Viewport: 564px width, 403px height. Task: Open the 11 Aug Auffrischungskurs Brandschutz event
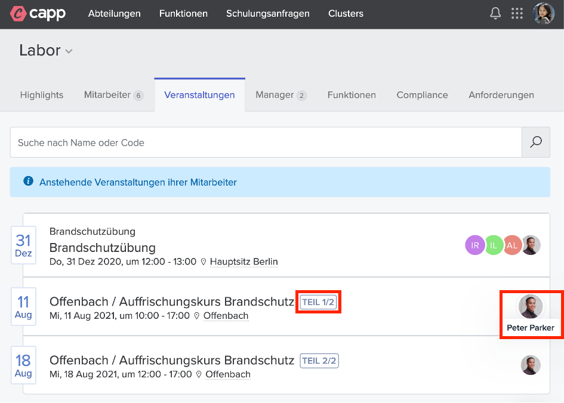(171, 302)
